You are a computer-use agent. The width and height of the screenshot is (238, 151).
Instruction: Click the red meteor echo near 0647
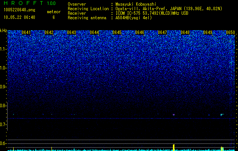[174, 115]
